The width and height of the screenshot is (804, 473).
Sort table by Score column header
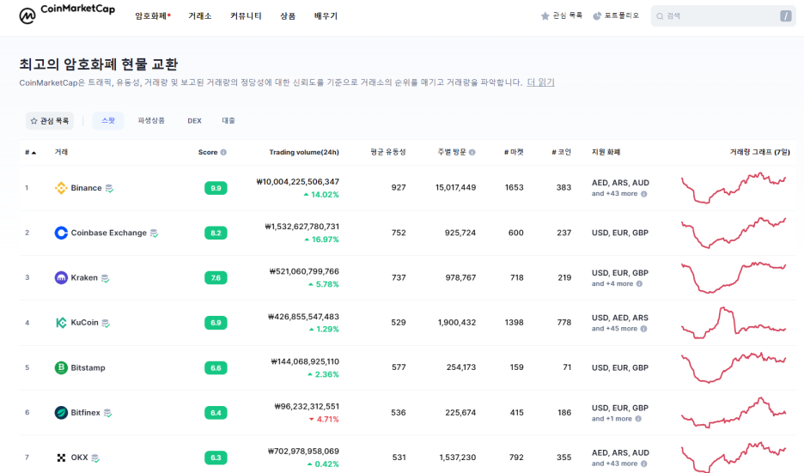[208, 152]
